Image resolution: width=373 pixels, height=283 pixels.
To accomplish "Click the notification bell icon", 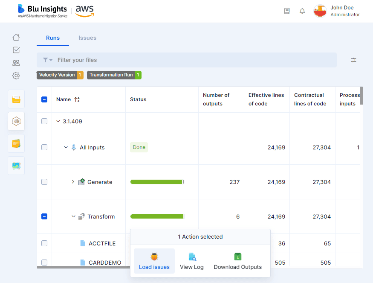I will point(302,11).
